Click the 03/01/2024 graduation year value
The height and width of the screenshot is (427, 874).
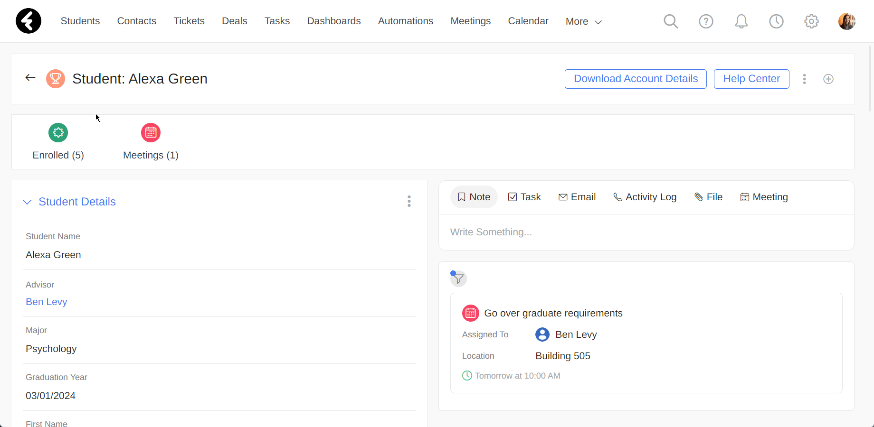[x=51, y=396]
